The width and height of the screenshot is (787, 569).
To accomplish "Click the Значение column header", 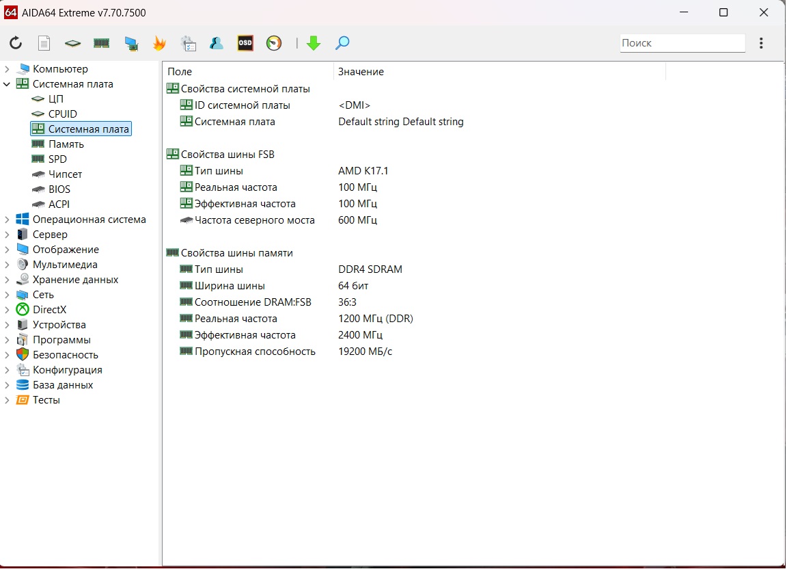I will point(361,72).
